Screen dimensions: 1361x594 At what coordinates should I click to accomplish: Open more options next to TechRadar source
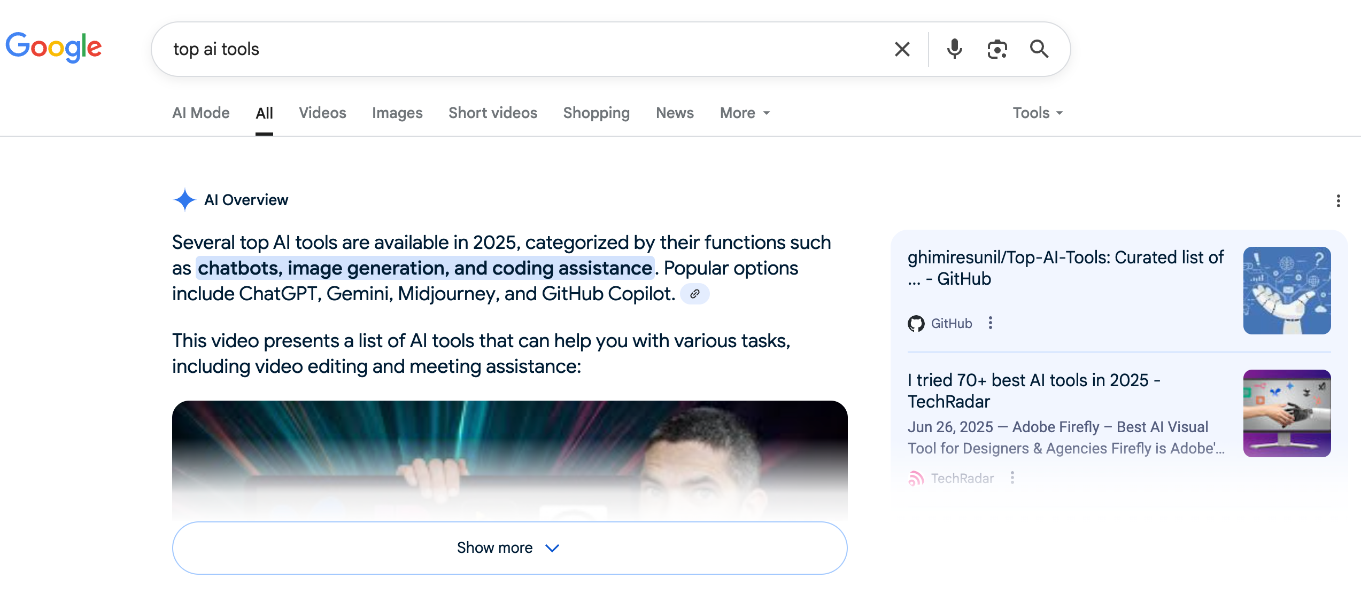(1012, 478)
